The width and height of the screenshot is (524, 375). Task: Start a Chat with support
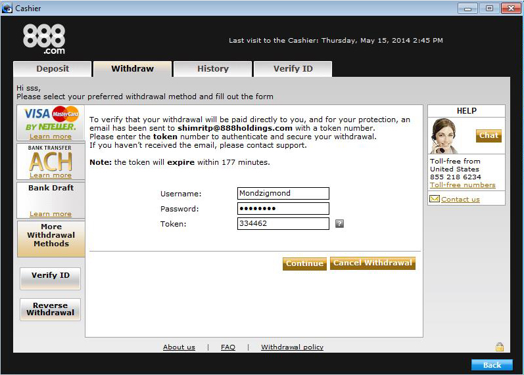tap(488, 135)
